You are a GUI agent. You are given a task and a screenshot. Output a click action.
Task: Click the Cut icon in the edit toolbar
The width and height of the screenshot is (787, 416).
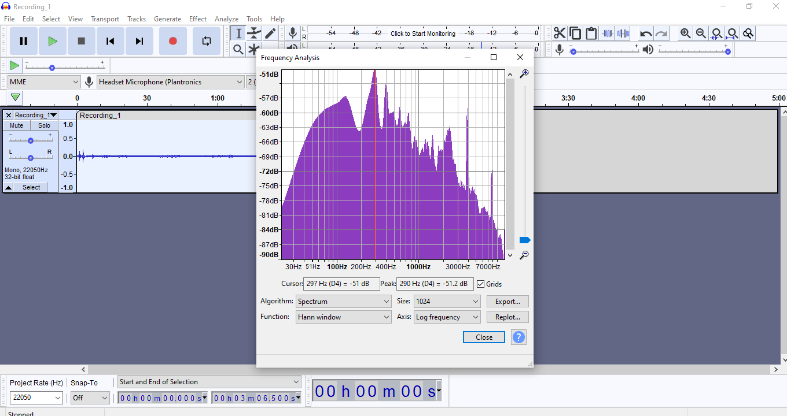click(x=559, y=33)
